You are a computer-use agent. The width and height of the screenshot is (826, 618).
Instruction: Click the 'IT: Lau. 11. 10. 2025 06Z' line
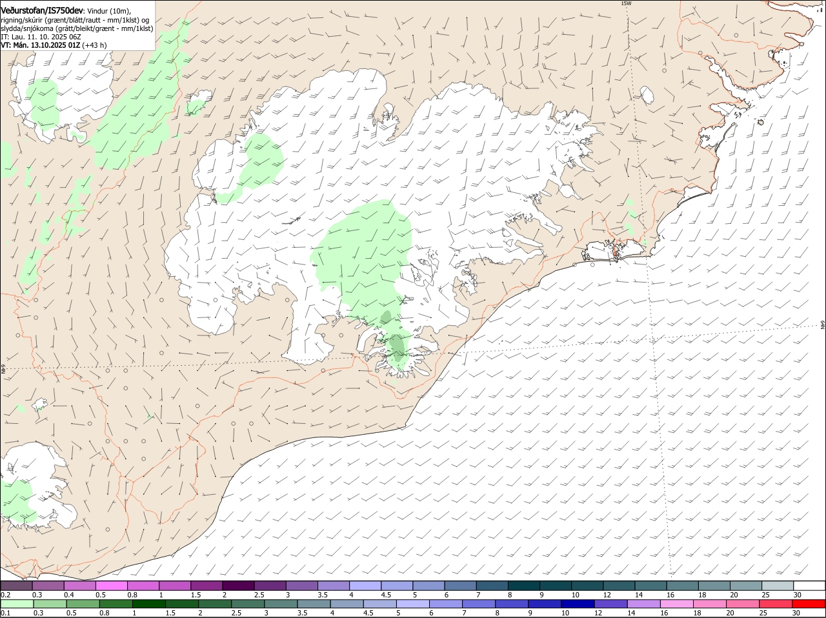(x=41, y=37)
